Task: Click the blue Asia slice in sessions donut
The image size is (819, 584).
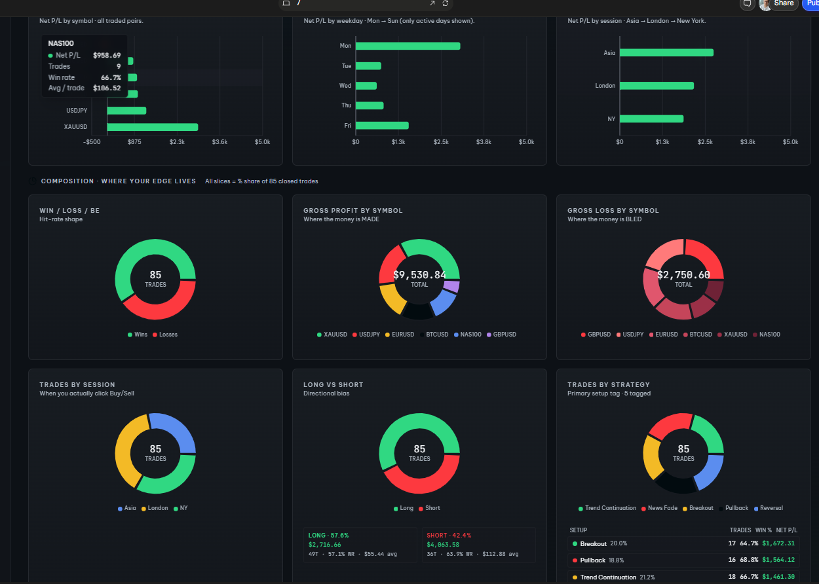Action: (178, 430)
